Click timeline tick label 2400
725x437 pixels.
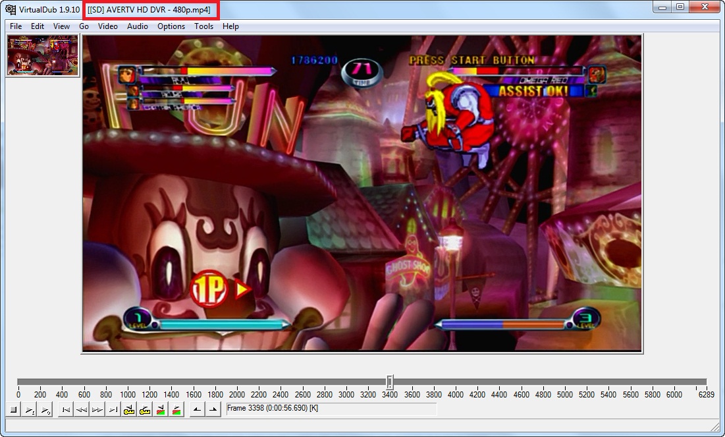click(x=281, y=395)
